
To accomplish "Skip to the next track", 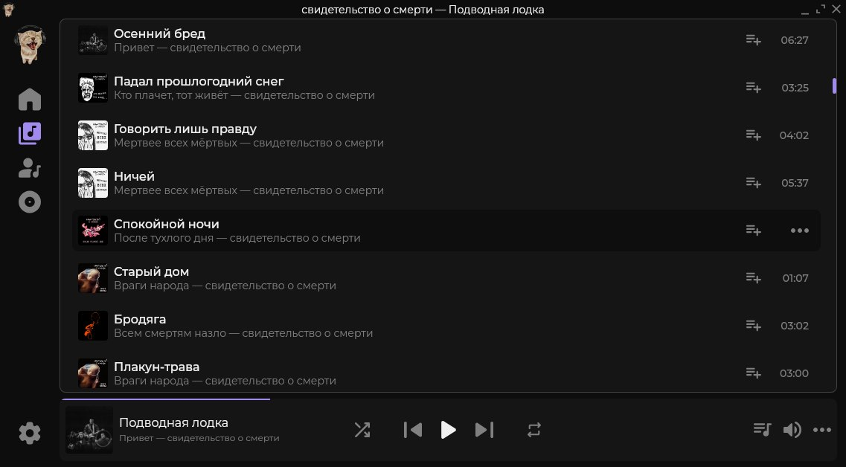I will (x=484, y=430).
